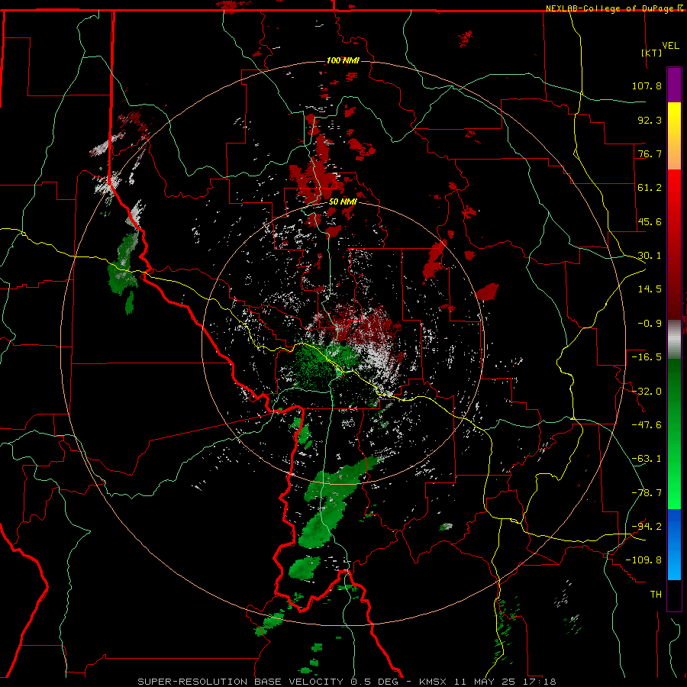687x687 pixels.
Task: Select the -78.7 scale value
Action: 647,493
